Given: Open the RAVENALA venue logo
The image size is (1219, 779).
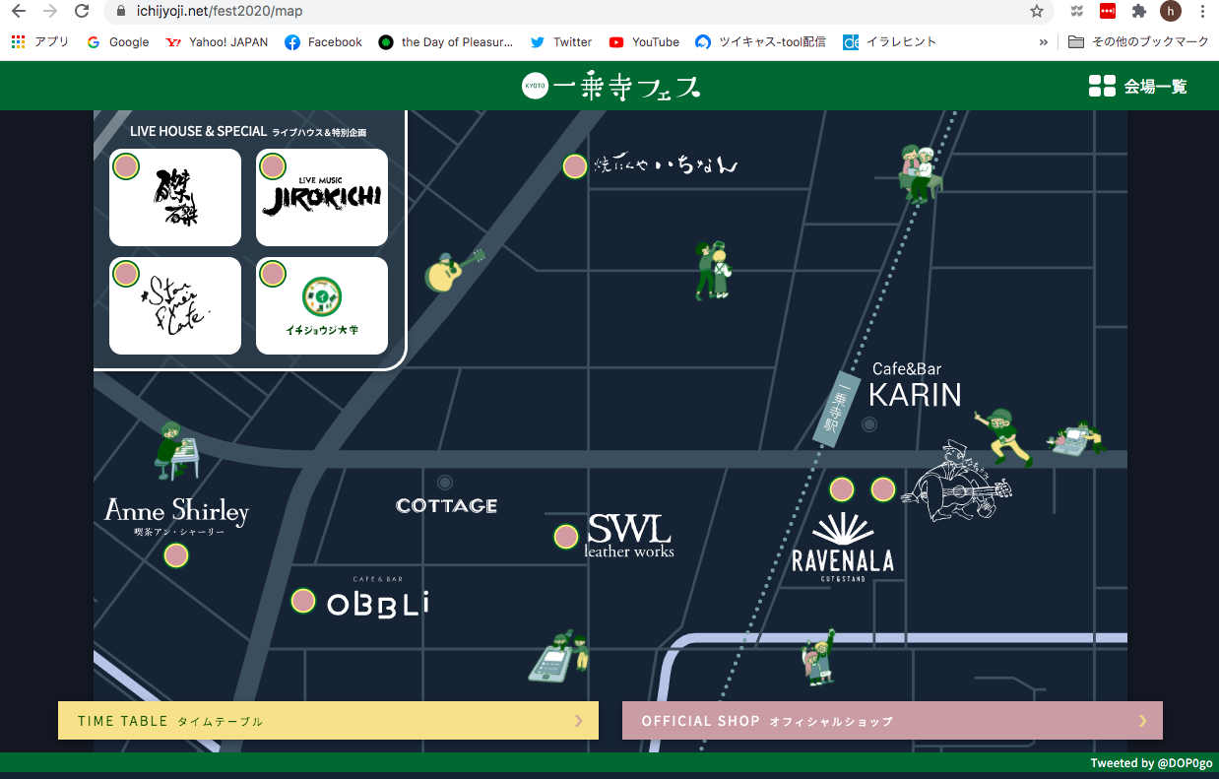Looking at the screenshot, I should pos(843,549).
